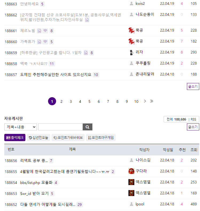Click 엑스엠엘 avatar on post 188654
Viewport: 200px width, 211px height.
pyautogui.click(x=131, y=182)
